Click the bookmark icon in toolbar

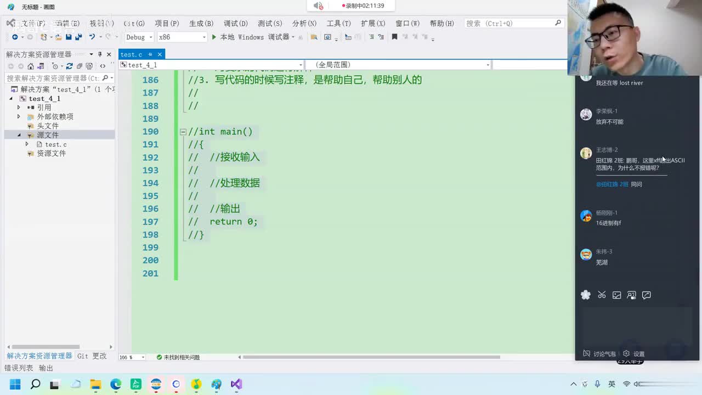coord(394,37)
